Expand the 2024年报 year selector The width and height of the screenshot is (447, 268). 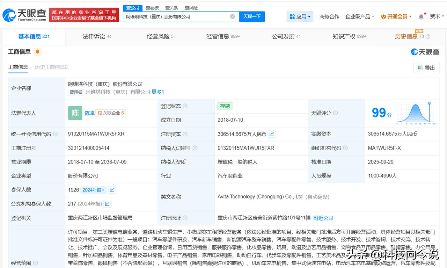point(93,190)
